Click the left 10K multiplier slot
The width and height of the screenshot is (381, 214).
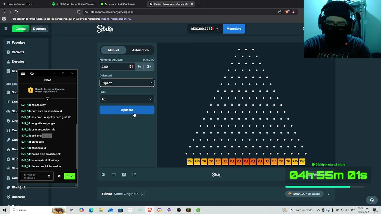pos(190,161)
